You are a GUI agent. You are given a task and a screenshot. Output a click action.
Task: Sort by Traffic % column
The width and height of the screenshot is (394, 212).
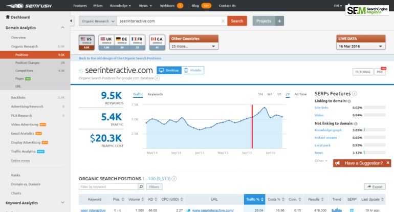tap(254, 199)
